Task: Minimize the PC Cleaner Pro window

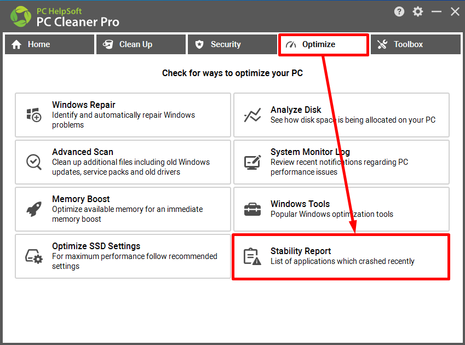Action: [x=436, y=12]
